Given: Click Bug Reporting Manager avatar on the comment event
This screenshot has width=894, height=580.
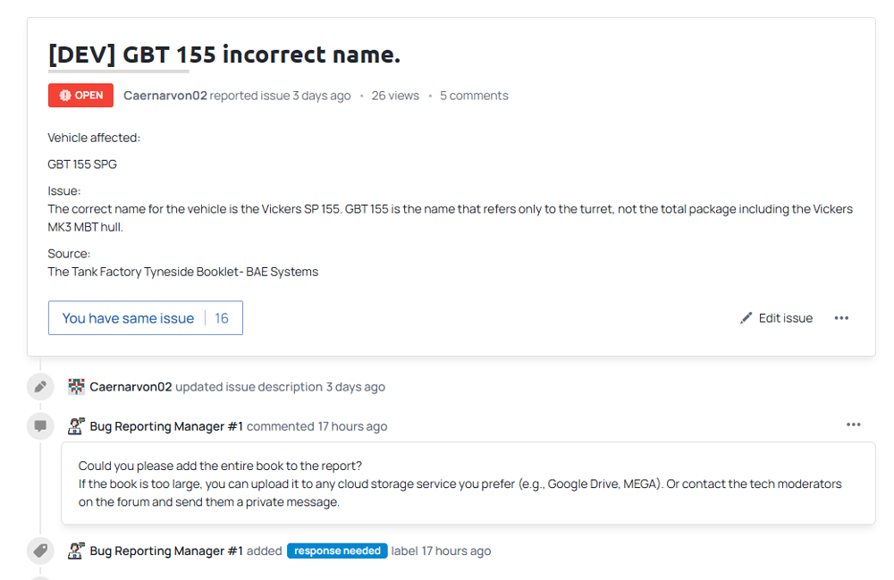Looking at the screenshot, I should pyautogui.click(x=76, y=426).
